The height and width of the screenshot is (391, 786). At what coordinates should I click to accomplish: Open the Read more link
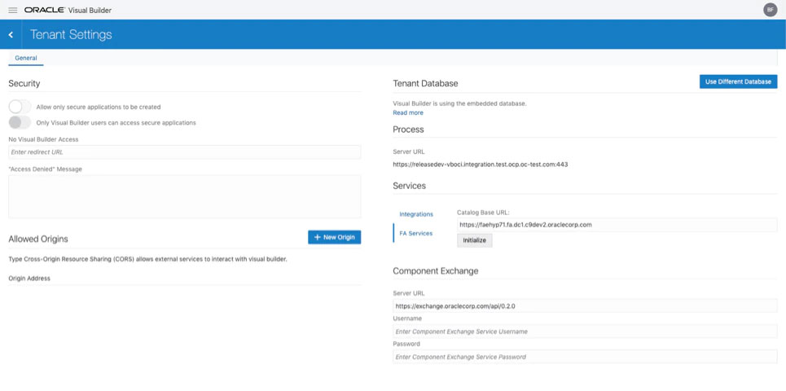pyautogui.click(x=408, y=112)
